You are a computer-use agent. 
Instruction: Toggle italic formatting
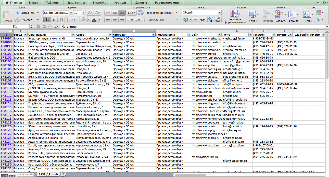point(54,20)
